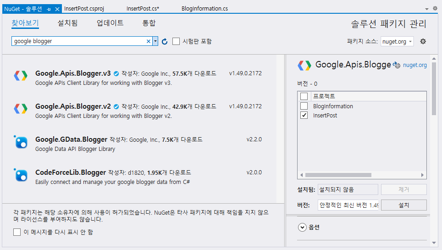Click the installed status field '설치되지 않음'
The image size is (442, 250).
348,189
